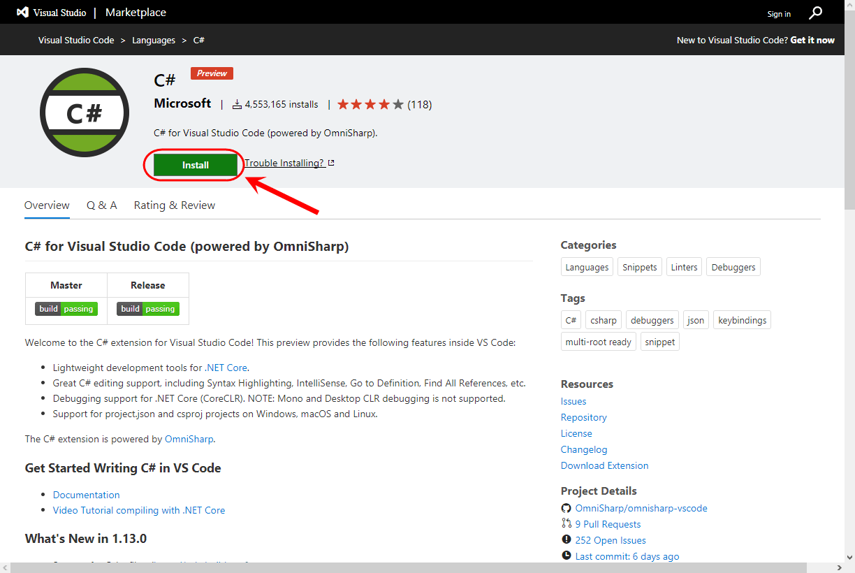Click Get Started Writing C# in VS Code heading
The height and width of the screenshot is (573, 855).
click(x=123, y=467)
